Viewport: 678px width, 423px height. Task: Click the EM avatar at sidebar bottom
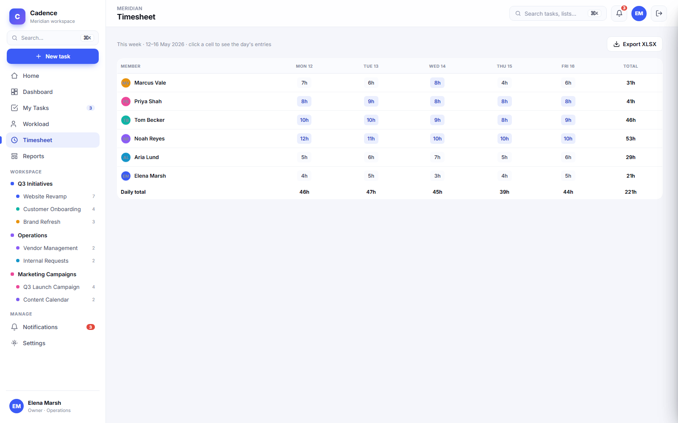coord(17,406)
